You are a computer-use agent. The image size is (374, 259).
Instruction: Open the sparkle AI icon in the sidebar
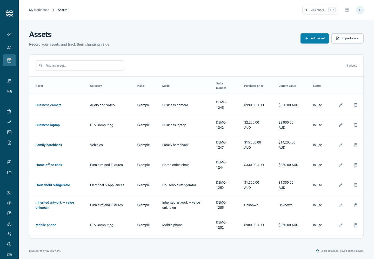tap(9, 35)
